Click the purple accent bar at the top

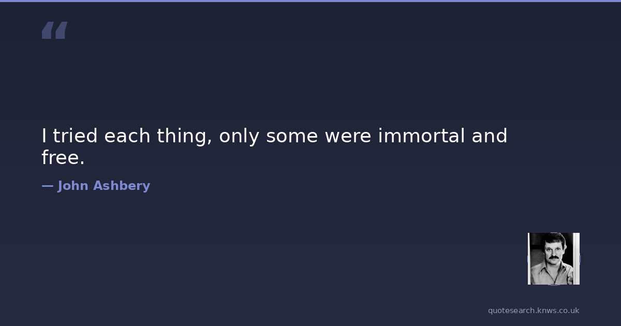tap(310, 1)
